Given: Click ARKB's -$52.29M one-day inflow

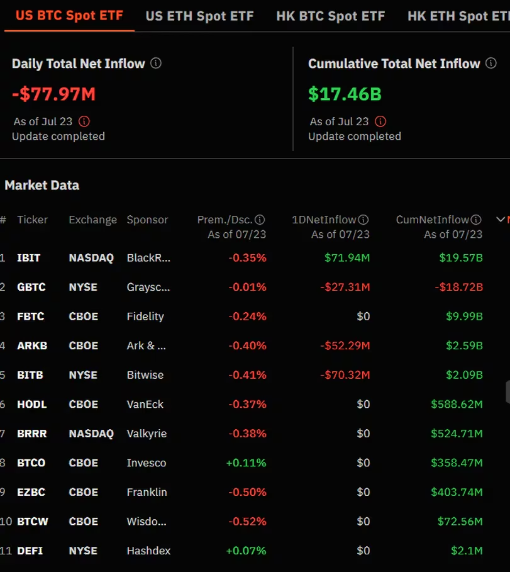Looking at the screenshot, I should tap(345, 345).
